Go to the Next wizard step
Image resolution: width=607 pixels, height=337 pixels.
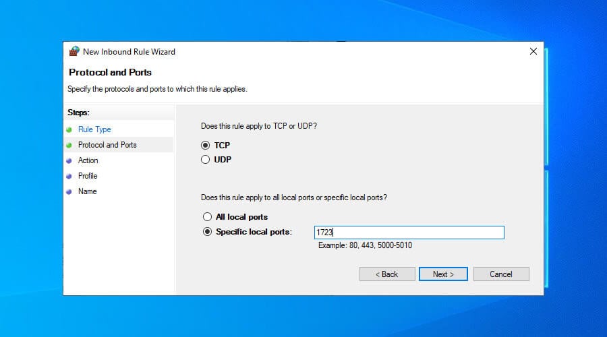pyautogui.click(x=443, y=274)
